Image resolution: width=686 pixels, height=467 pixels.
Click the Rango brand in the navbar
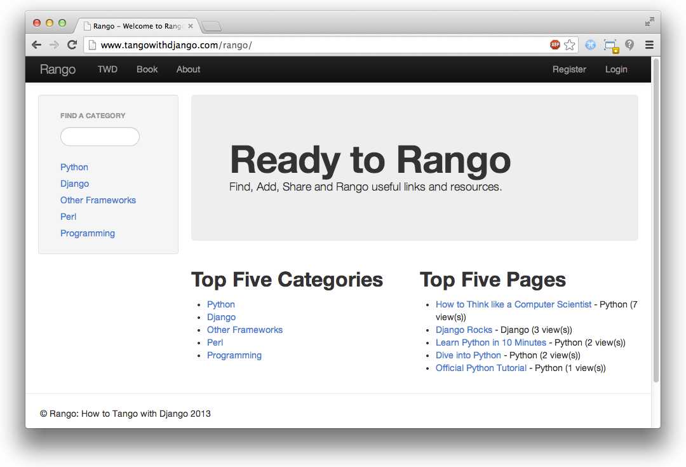(58, 69)
